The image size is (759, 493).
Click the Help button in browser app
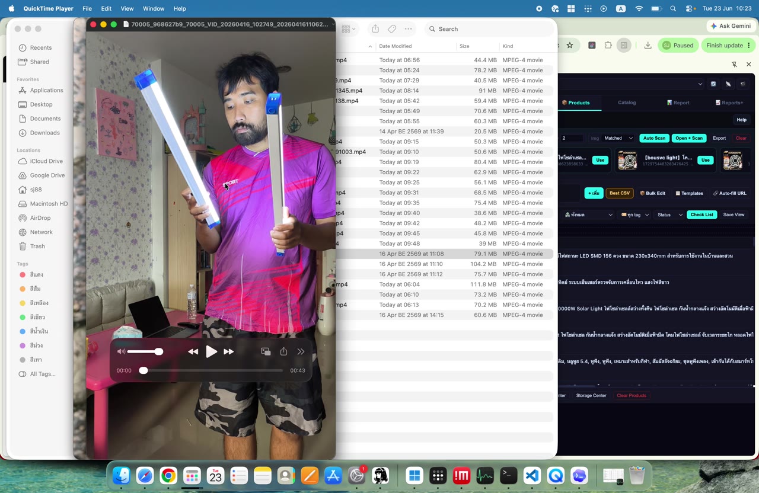pos(741,120)
